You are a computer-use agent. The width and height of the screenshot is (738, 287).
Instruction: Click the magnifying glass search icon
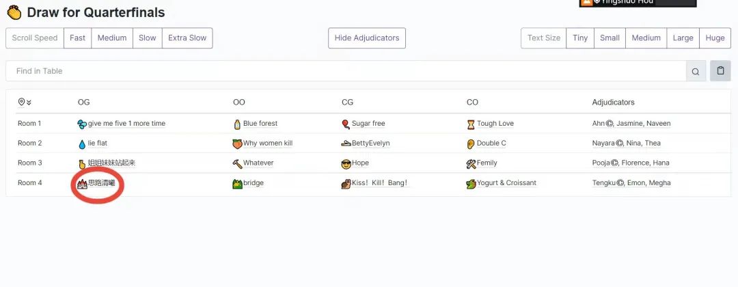tap(696, 71)
